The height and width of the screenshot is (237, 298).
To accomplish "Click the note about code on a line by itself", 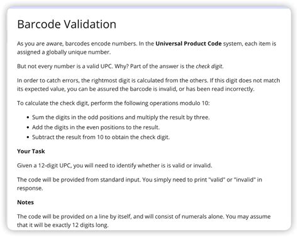I will (144, 221).
